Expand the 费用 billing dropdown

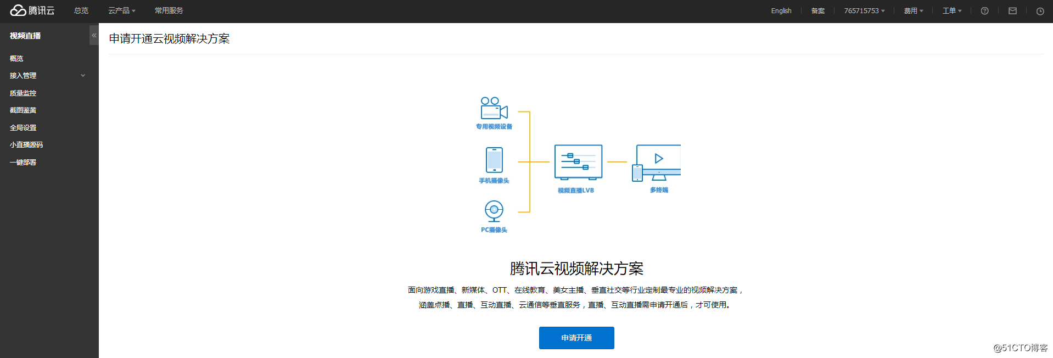pyautogui.click(x=914, y=10)
